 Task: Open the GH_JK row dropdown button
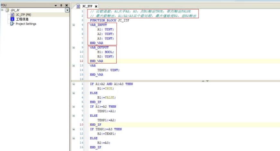(67, 10)
